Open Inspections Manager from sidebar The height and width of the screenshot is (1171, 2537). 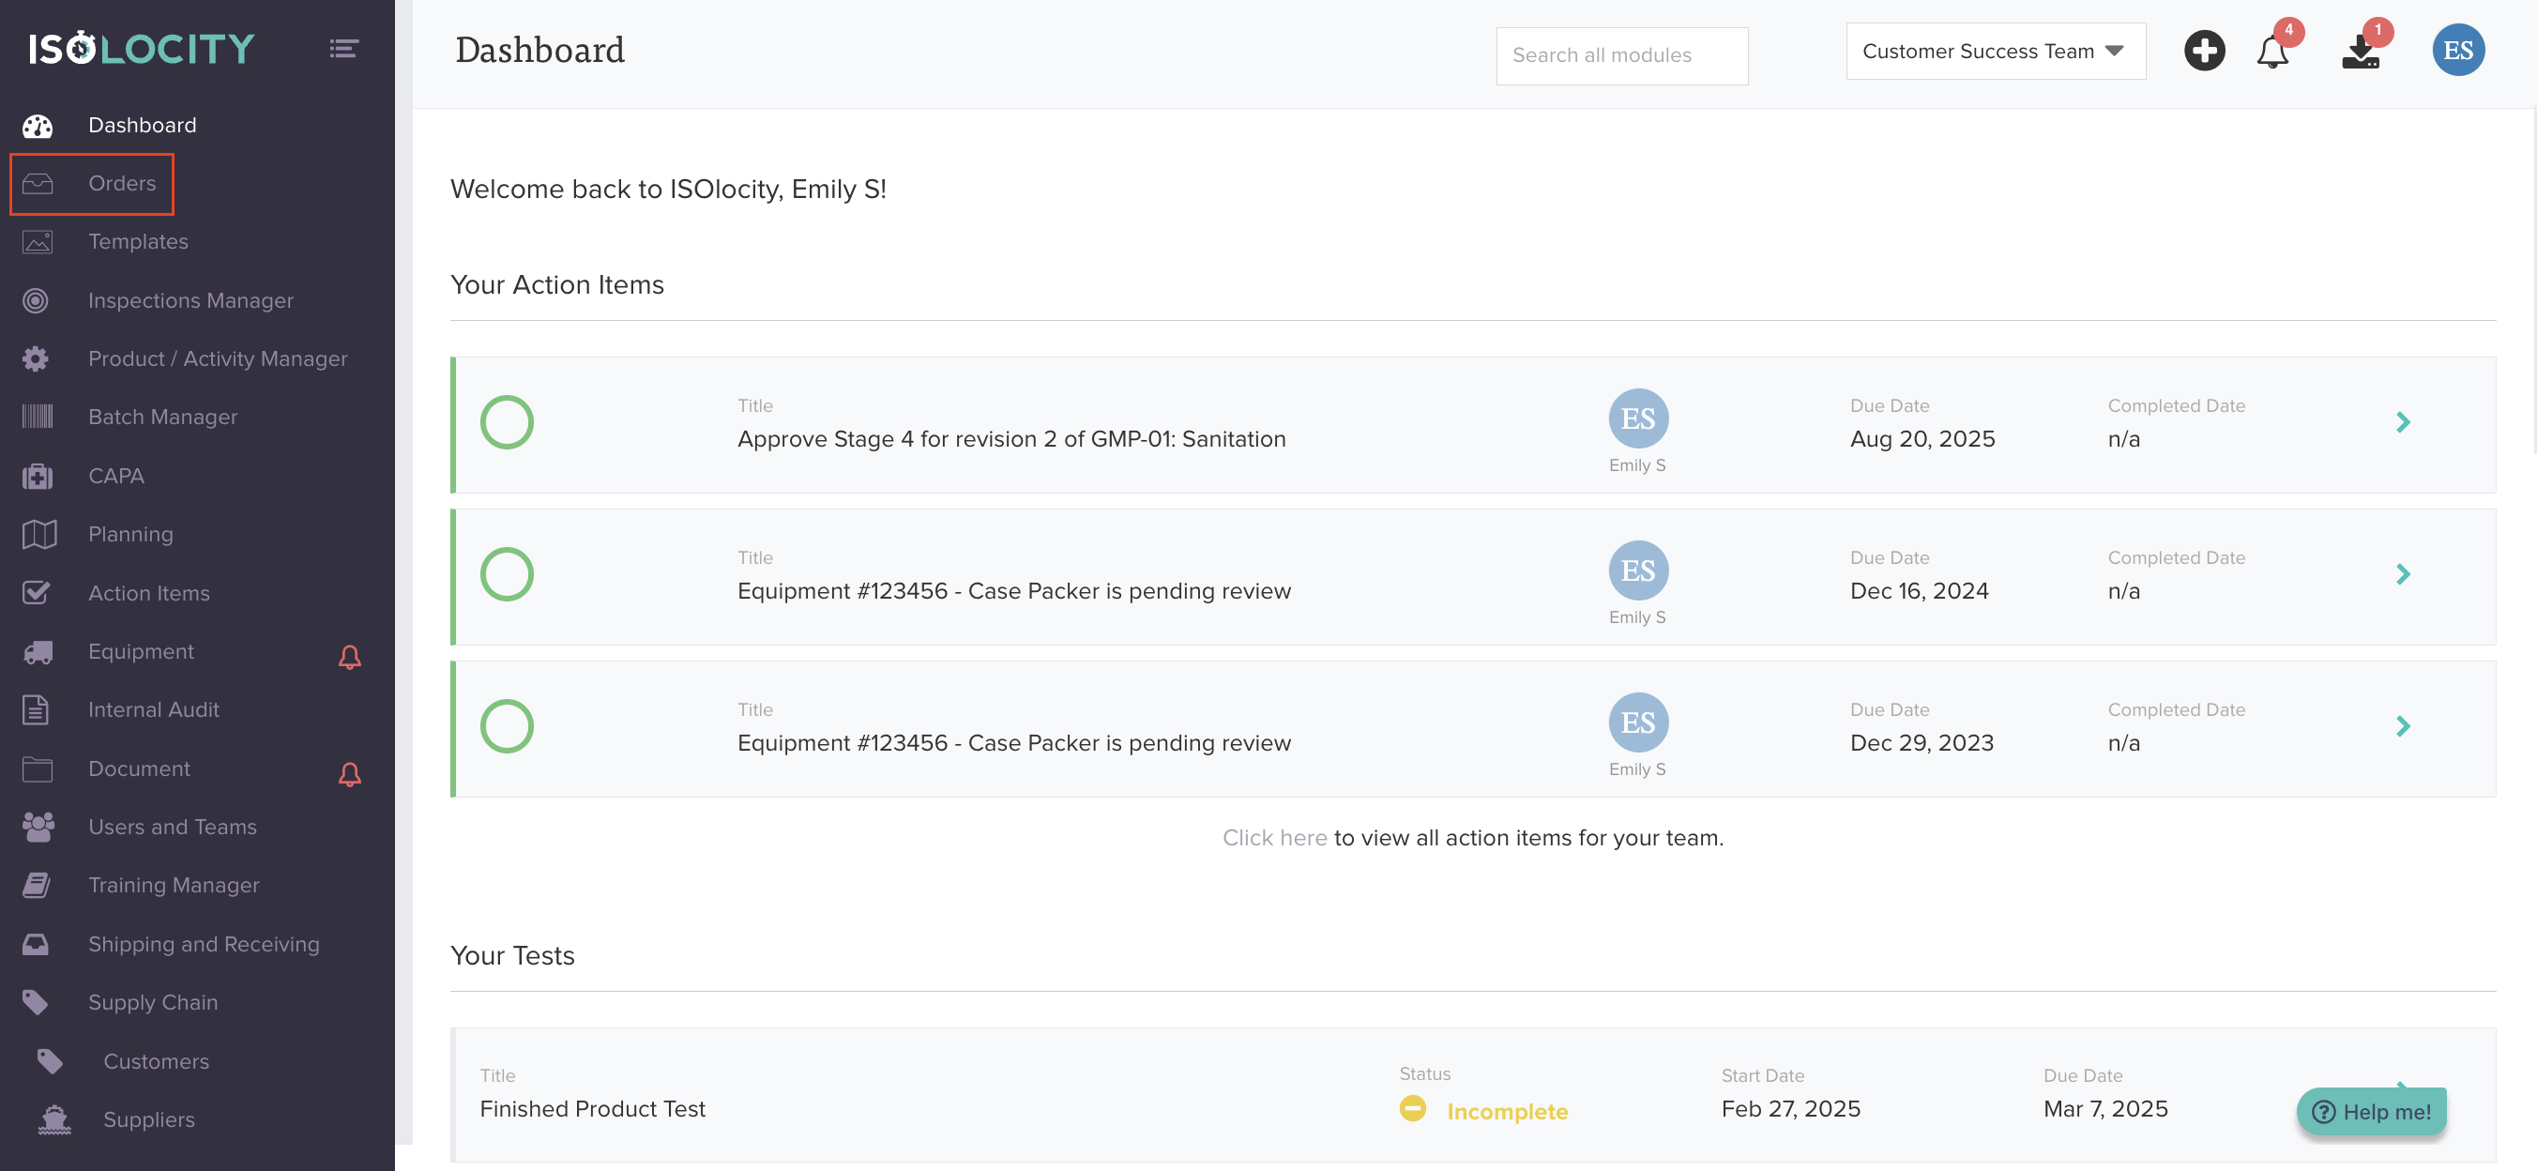[x=190, y=300]
